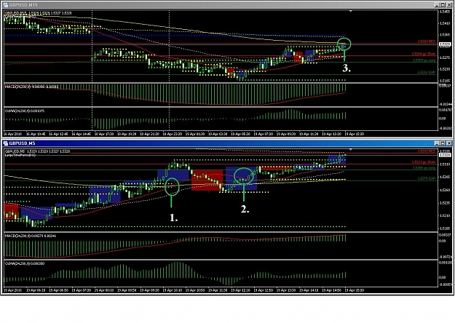455x323 pixels.
Task: Close the GBPUSD,M15 chart window
Action: tap(449, 5)
